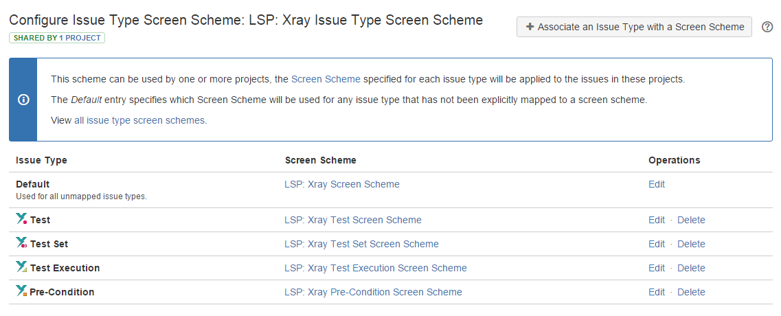The width and height of the screenshot is (781, 316).
Task: Open LSP: Xray Pre-Condition Screen Scheme
Action: (x=373, y=291)
